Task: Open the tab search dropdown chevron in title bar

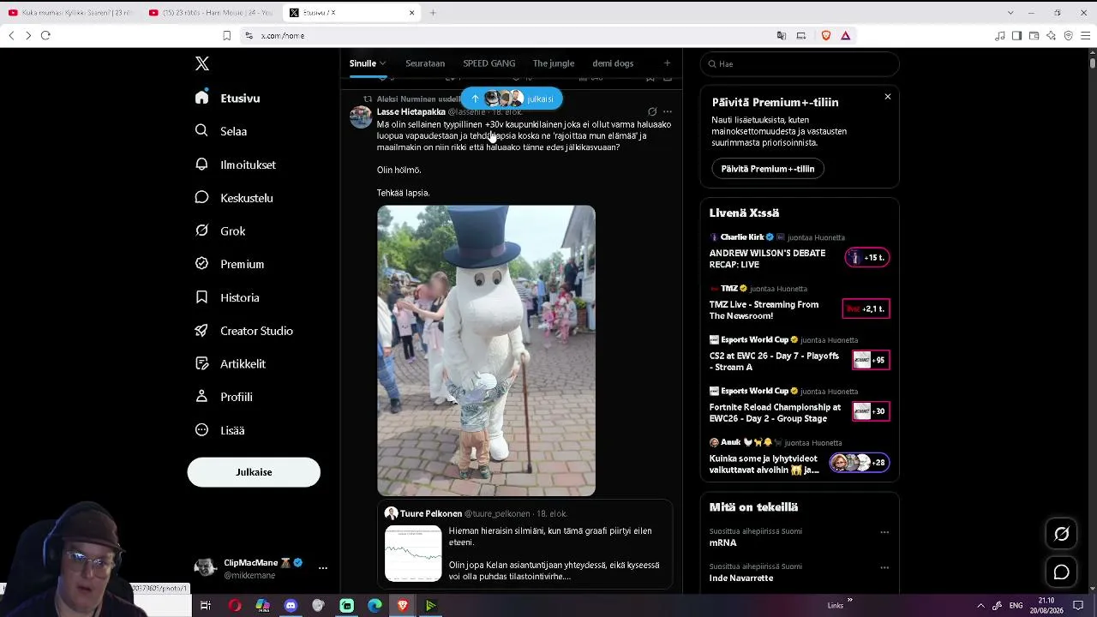Action: tap(1010, 13)
